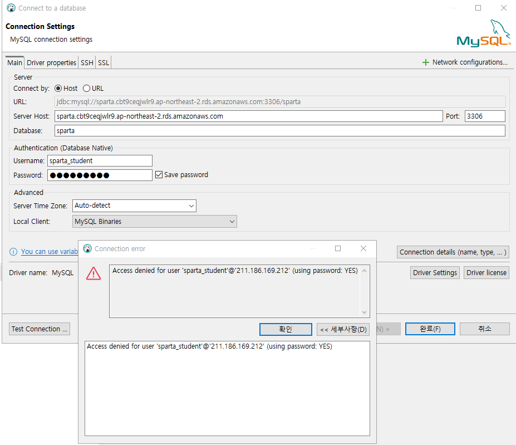Click the DBeaver icon in Connection error title bar

coord(87,248)
